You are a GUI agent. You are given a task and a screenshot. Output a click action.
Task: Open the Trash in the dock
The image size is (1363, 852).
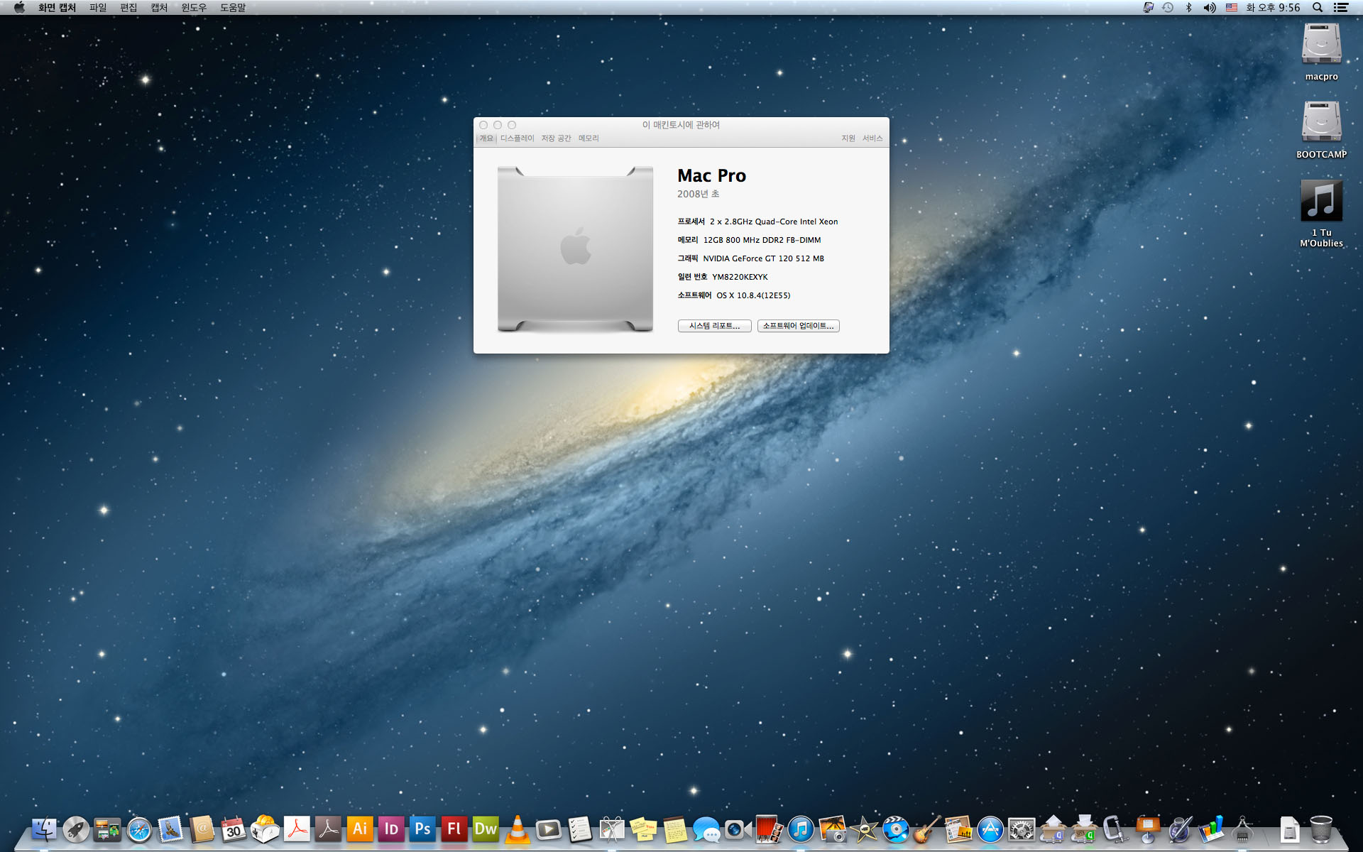point(1320,829)
